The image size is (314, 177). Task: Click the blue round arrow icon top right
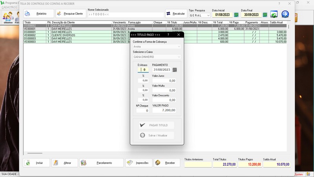coord(285,14)
